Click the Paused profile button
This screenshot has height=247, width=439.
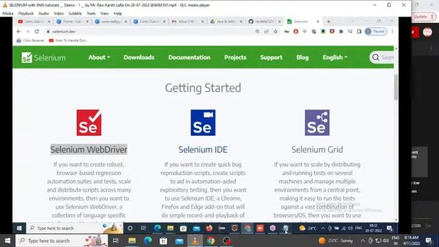[x=376, y=32]
